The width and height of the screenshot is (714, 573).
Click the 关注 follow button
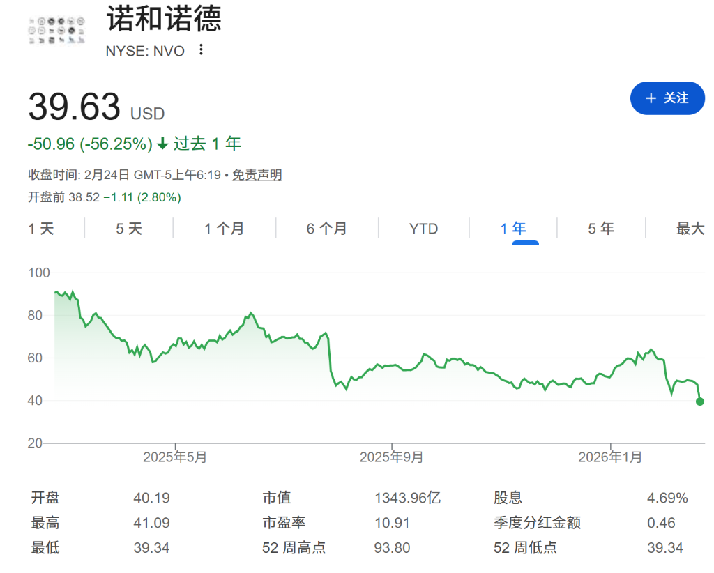(x=667, y=98)
